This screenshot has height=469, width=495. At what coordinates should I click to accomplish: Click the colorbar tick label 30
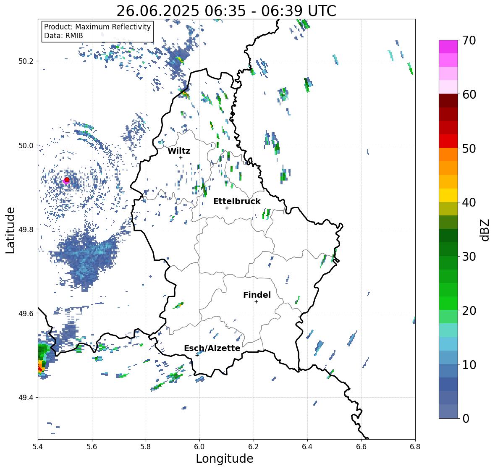[469, 257]
